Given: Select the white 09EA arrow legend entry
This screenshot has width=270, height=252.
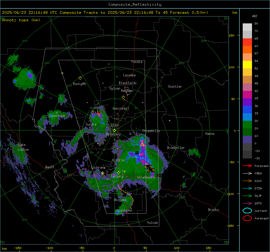Looking at the screenshot, I should pyautogui.click(x=247, y=173).
